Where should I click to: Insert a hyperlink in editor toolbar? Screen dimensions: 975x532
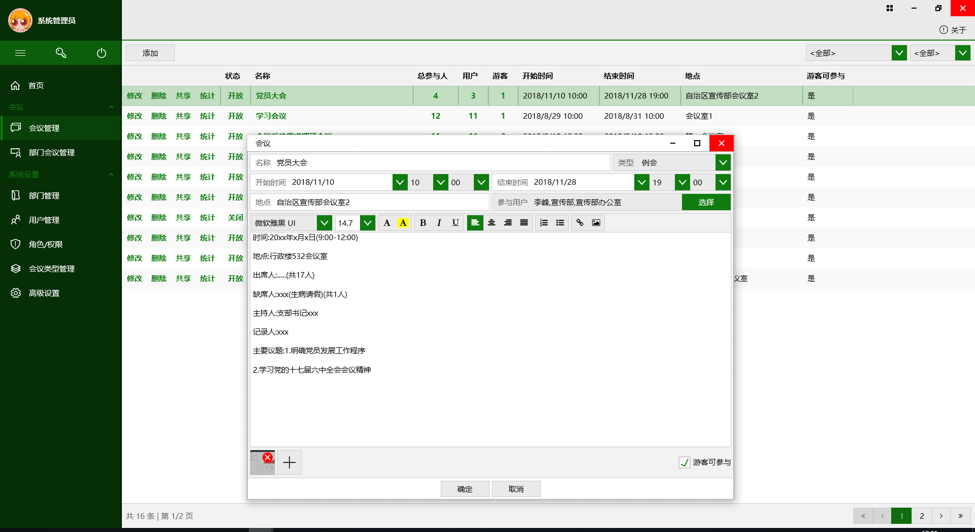point(580,223)
